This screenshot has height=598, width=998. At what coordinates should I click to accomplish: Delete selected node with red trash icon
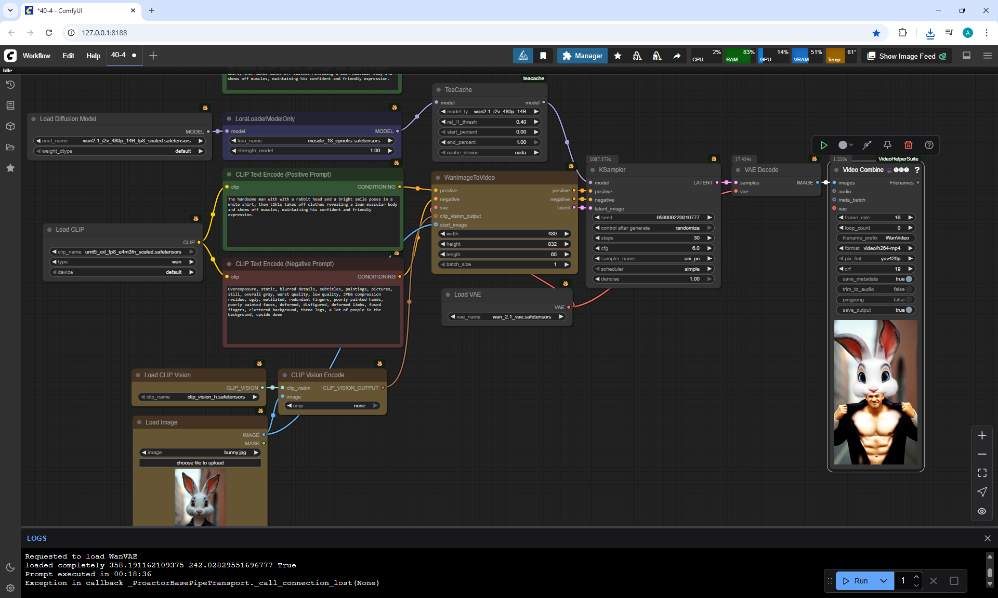tap(908, 145)
